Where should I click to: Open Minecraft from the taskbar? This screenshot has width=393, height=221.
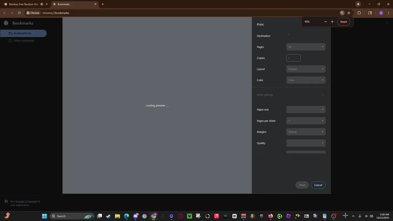pos(189,216)
